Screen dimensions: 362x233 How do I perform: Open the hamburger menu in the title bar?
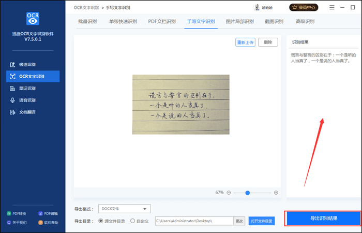(x=327, y=8)
